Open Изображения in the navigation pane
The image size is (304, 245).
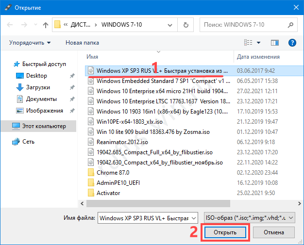(39, 111)
